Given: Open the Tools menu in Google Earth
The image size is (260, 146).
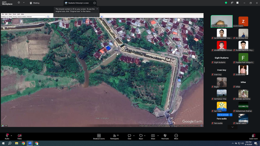Looking at the screenshot, I should coord(15,14).
